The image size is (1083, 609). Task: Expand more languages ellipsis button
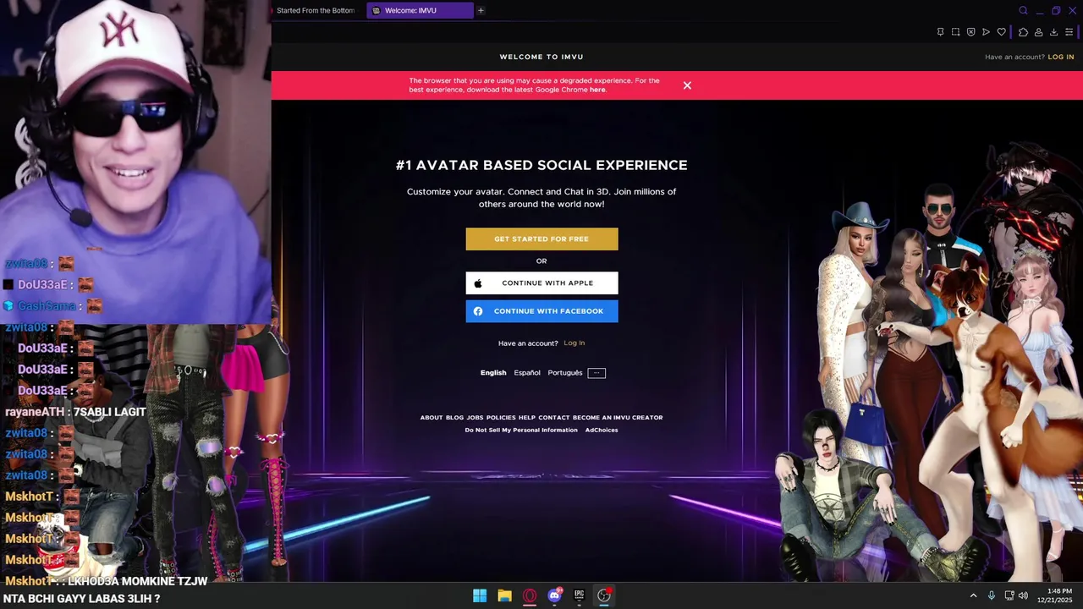[x=596, y=373]
